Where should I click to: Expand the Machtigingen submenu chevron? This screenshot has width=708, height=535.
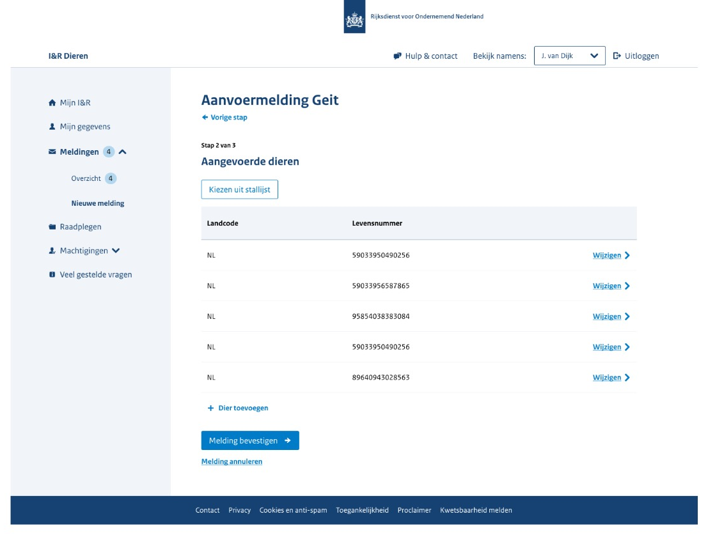tap(116, 251)
